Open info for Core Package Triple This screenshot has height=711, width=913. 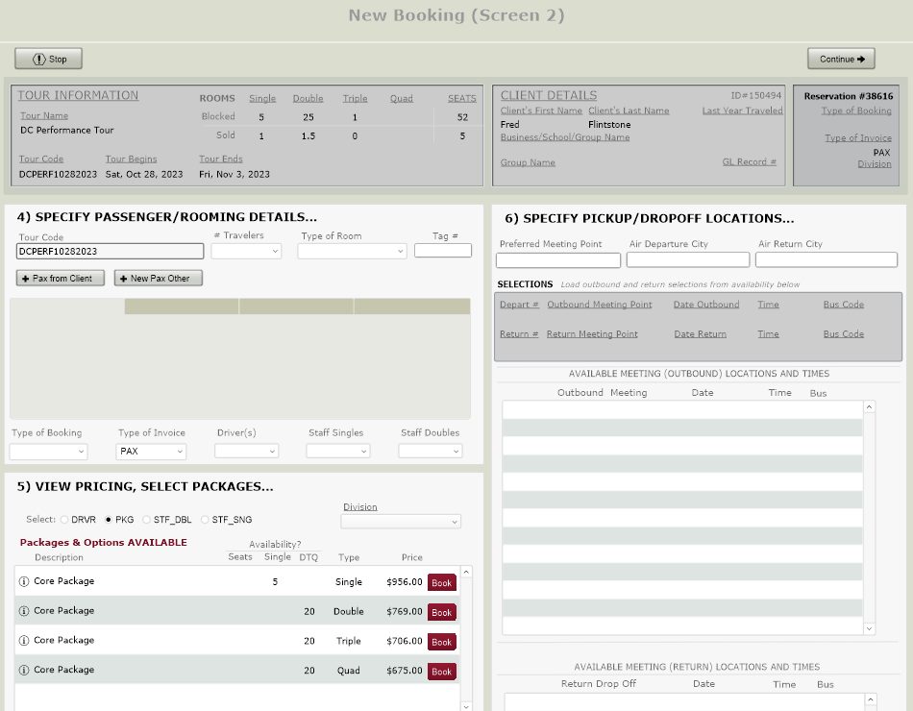point(24,641)
